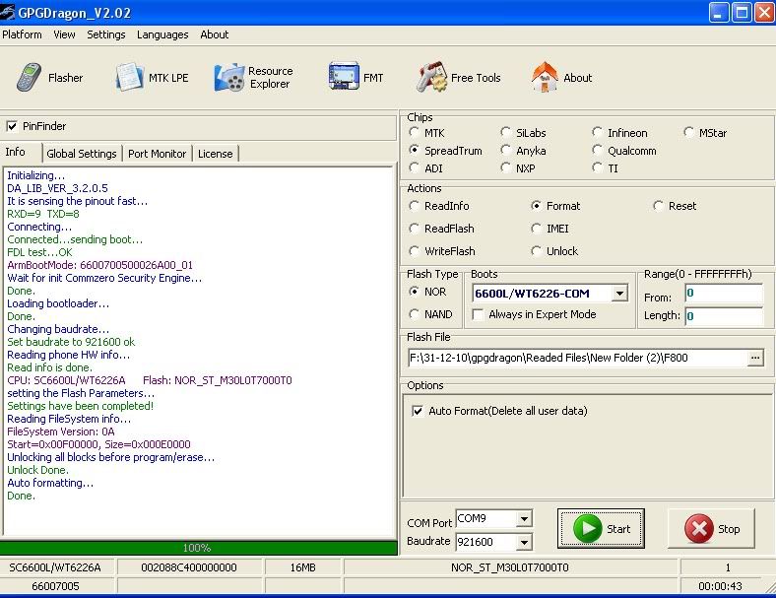The height and width of the screenshot is (598, 776).
Task: Choose the SiLabs chip radio button
Action: [505, 132]
